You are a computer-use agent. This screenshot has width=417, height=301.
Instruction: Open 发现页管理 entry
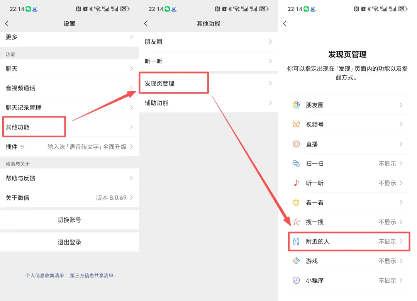(208, 83)
